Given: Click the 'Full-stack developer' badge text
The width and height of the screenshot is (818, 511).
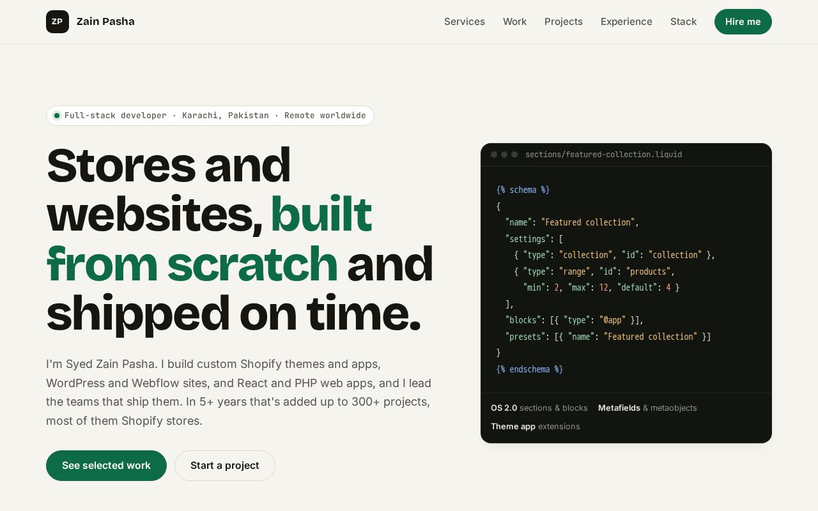Looking at the screenshot, I should tap(116, 116).
